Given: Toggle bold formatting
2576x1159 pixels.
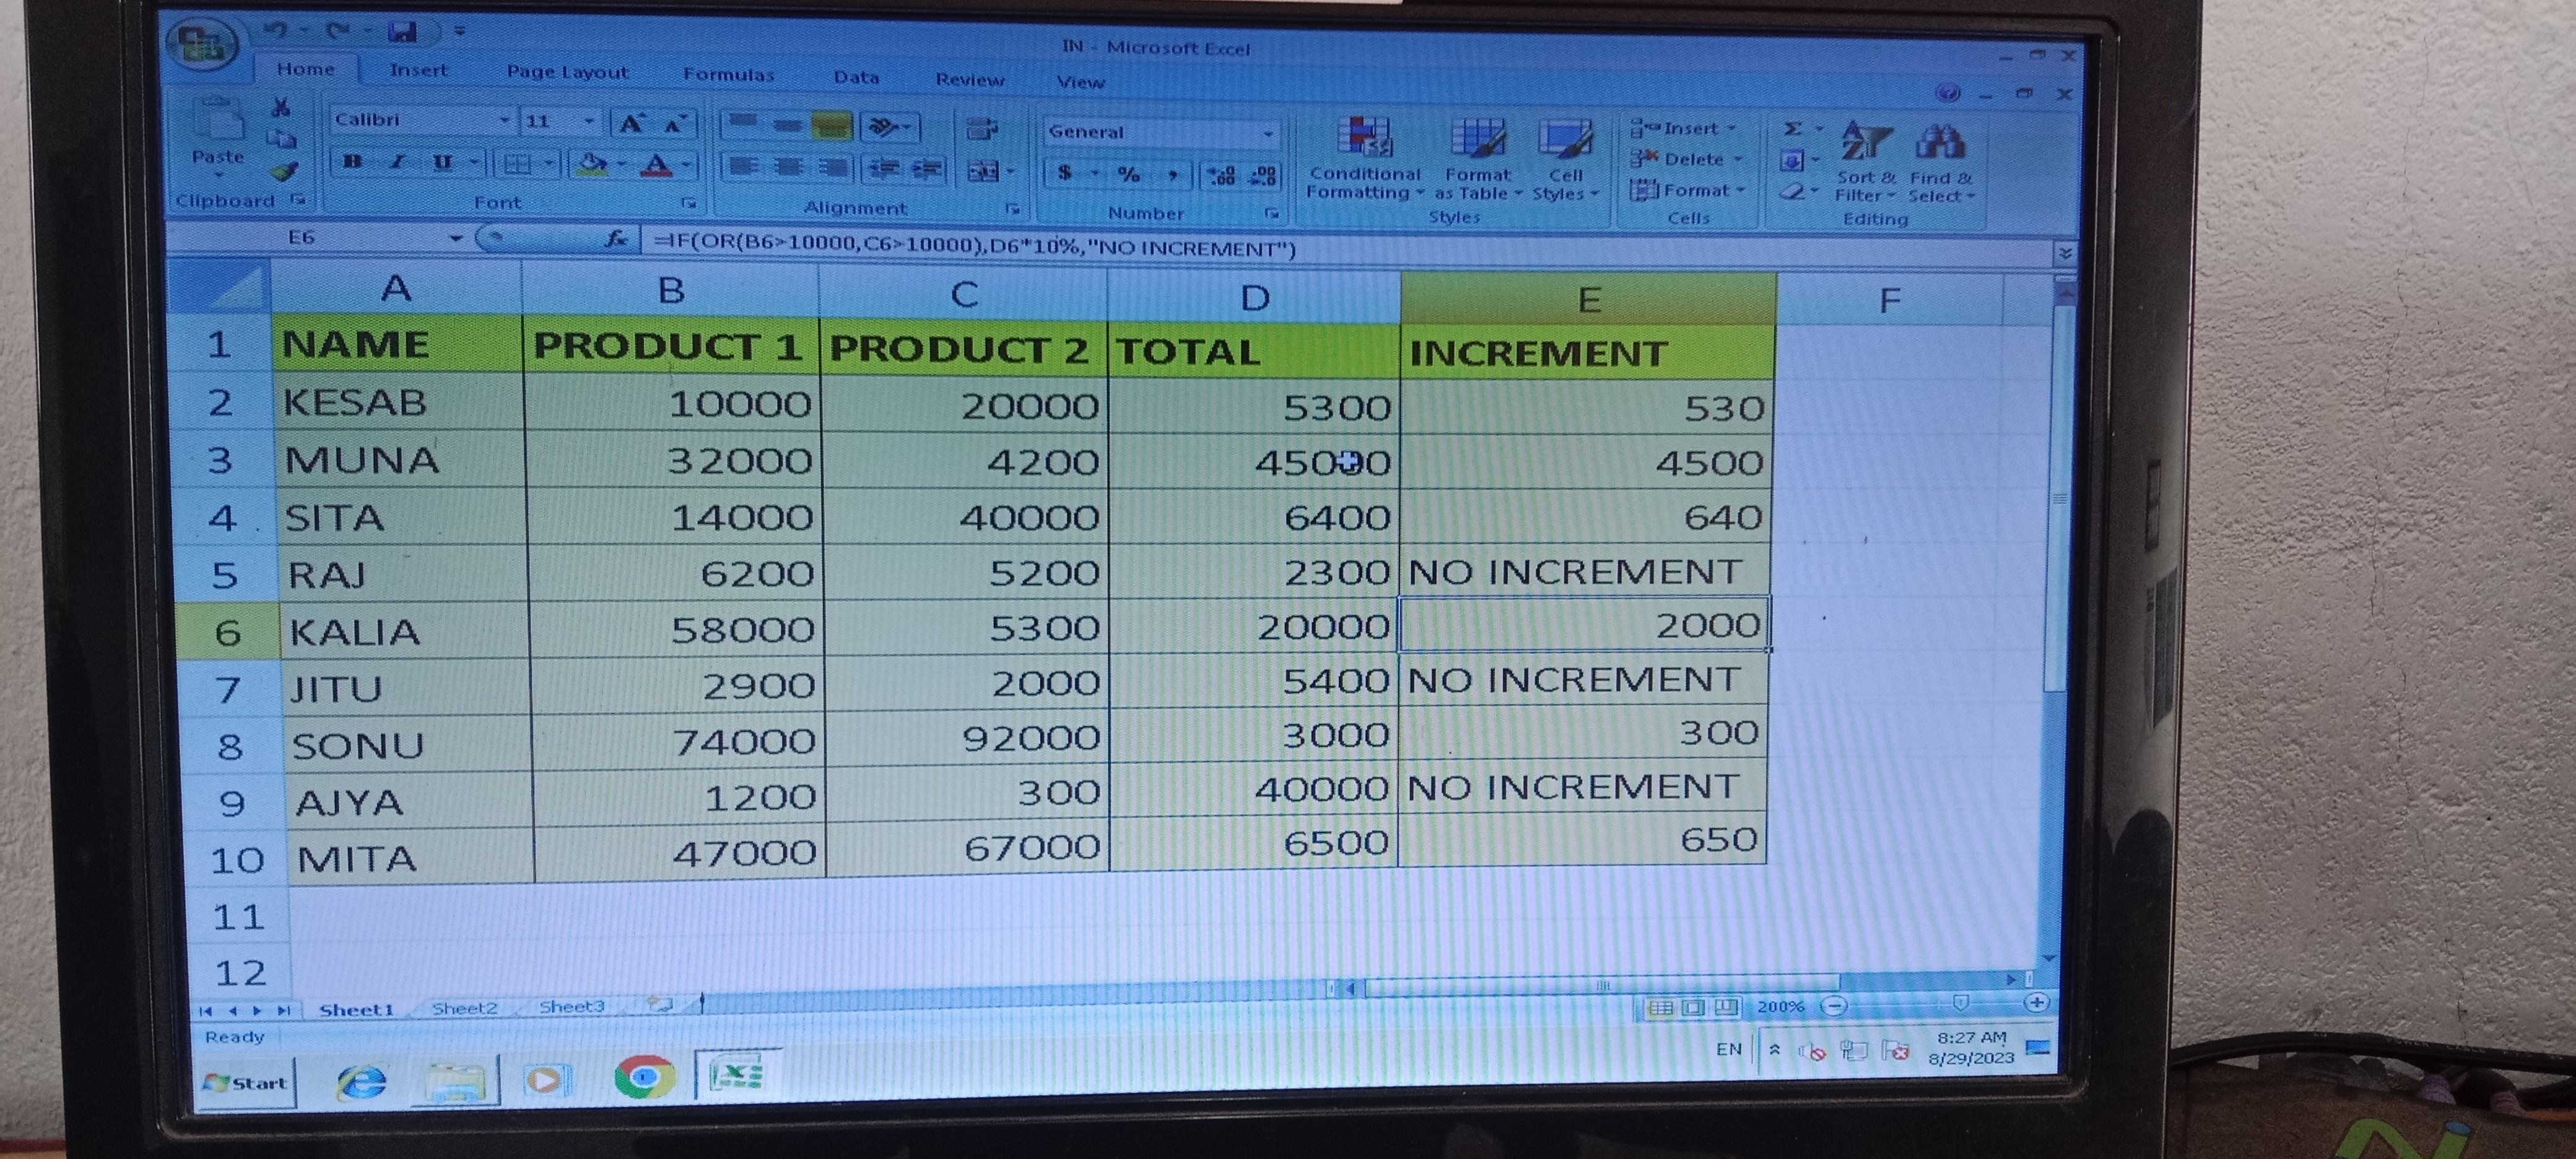Looking at the screenshot, I should tap(352, 162).
